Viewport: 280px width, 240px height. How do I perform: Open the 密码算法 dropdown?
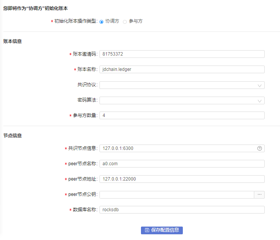182,100
